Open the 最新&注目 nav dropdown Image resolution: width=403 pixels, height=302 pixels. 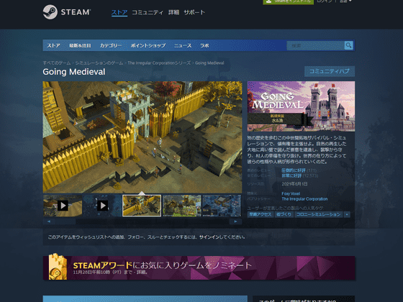point(80,45)
